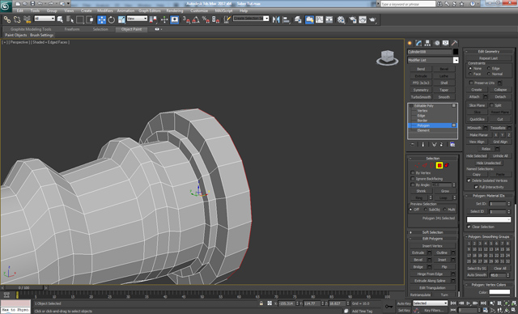The width and height of the screenshot is (518, 314).
Task: Click the ViewCube in the viewport
Action: tap(387, 57)
